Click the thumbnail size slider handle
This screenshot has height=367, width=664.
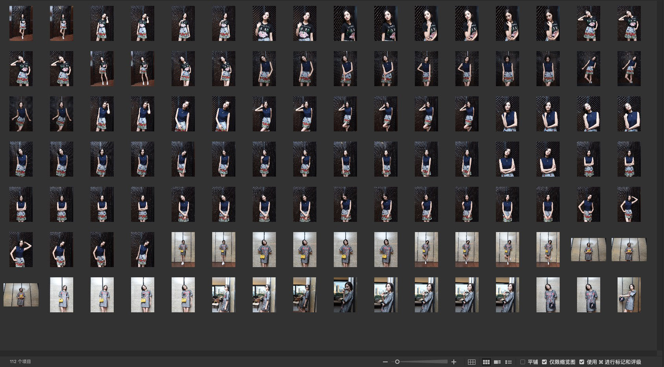tap(397, 362)
